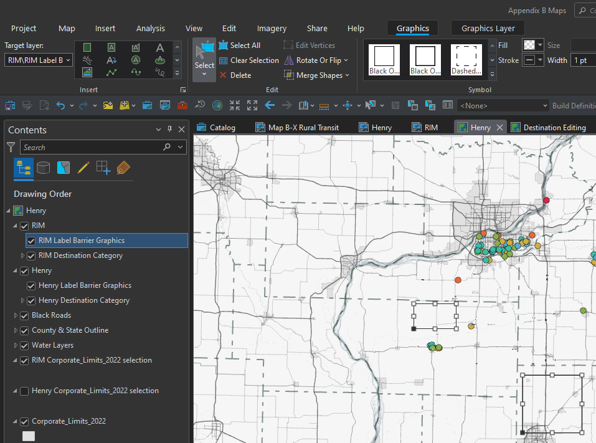Enable the Henry Corporate_Limits_2022 selection layer
596x443 pixels.
tap(24, 390)
